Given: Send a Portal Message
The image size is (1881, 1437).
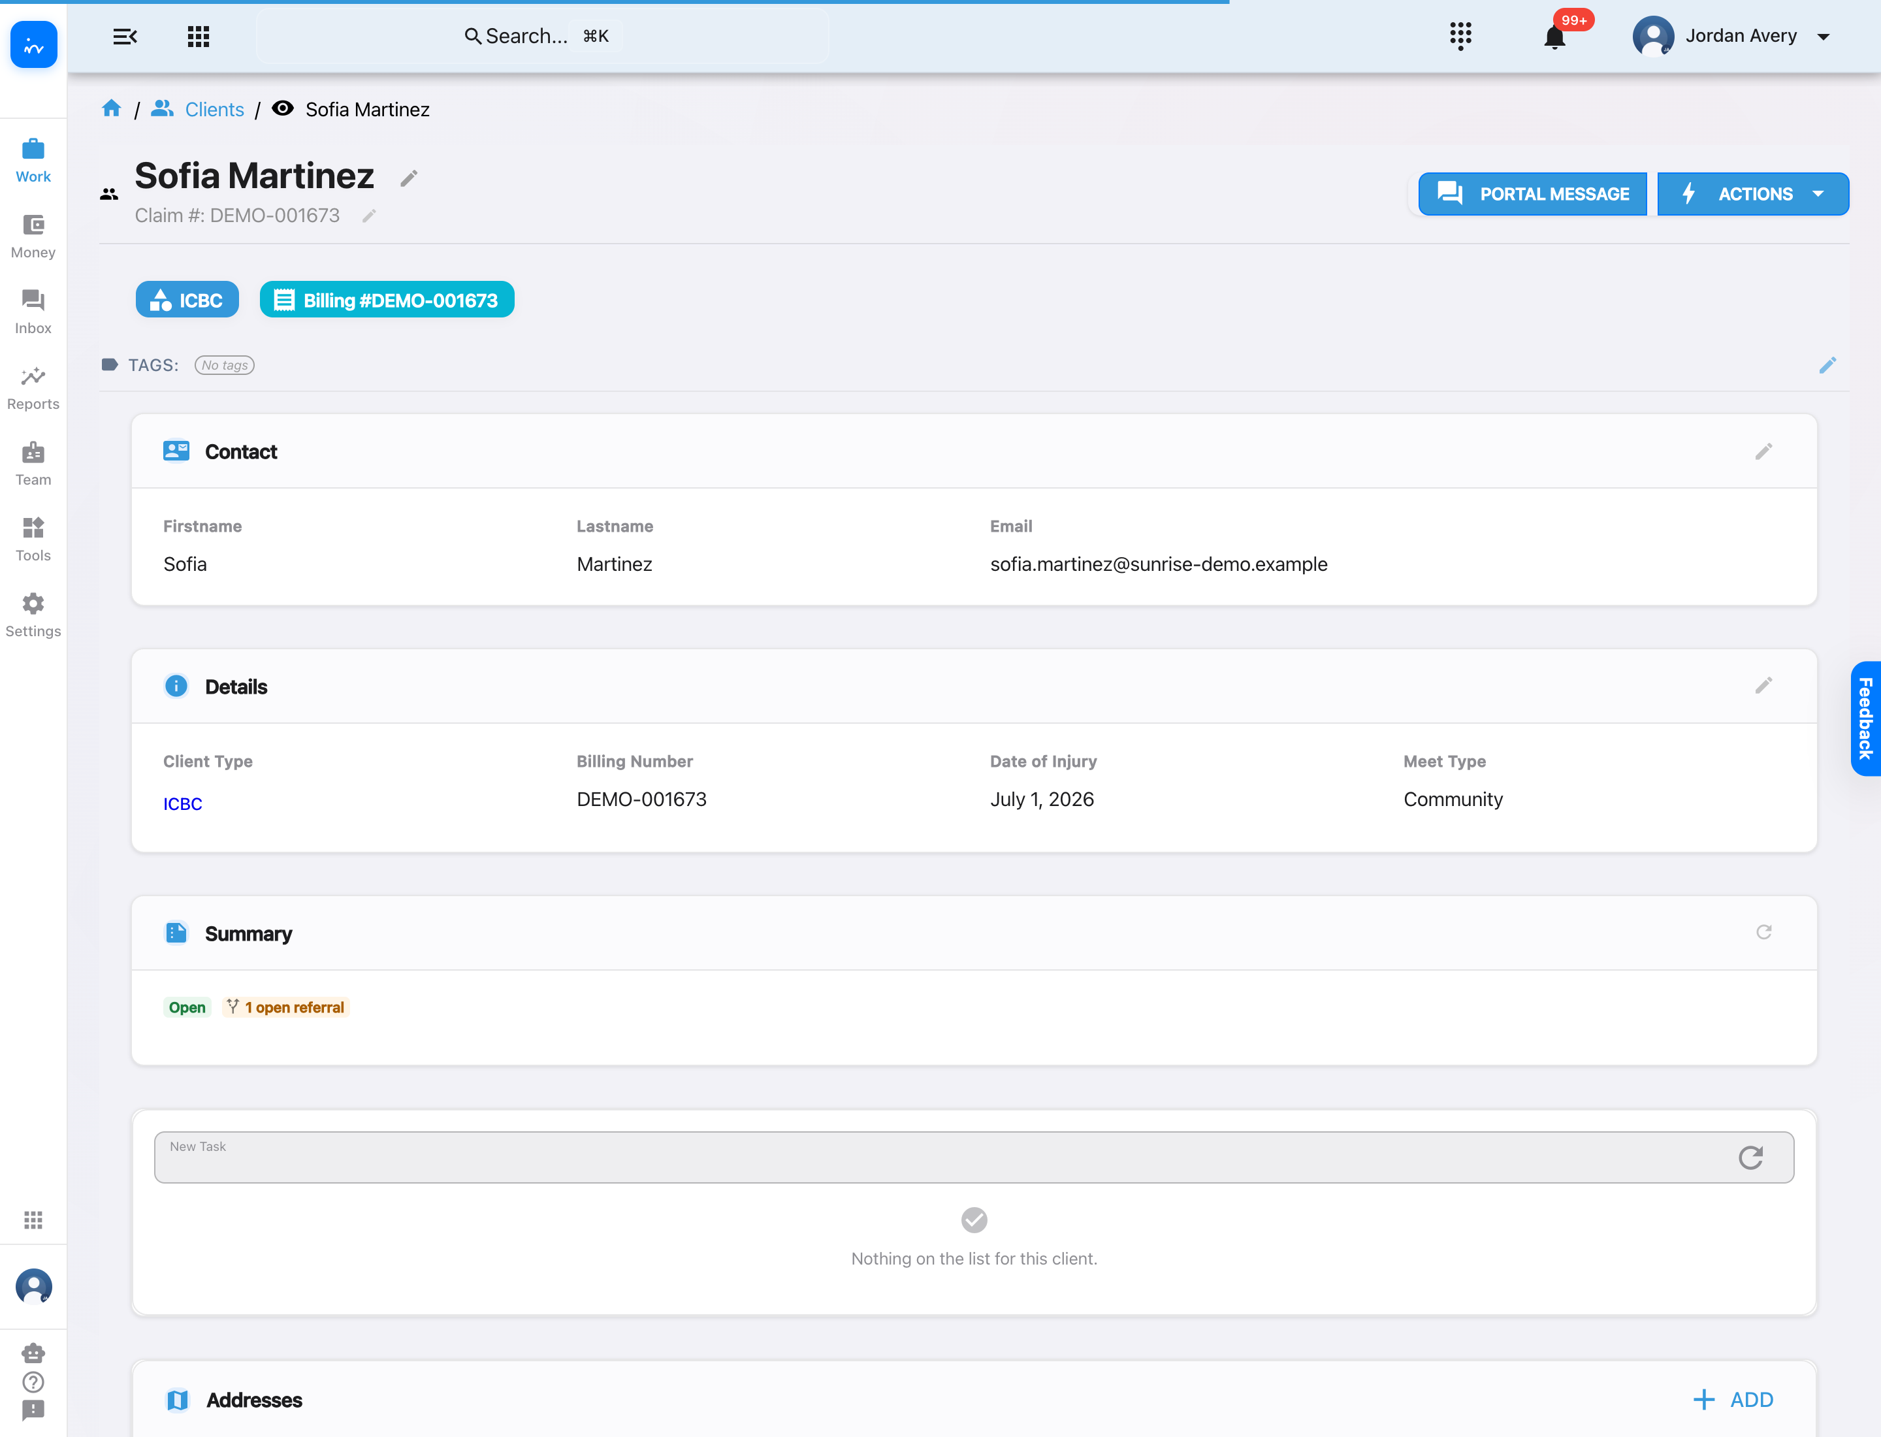Looking at the screenshot, I should (x=1532, y=194).
